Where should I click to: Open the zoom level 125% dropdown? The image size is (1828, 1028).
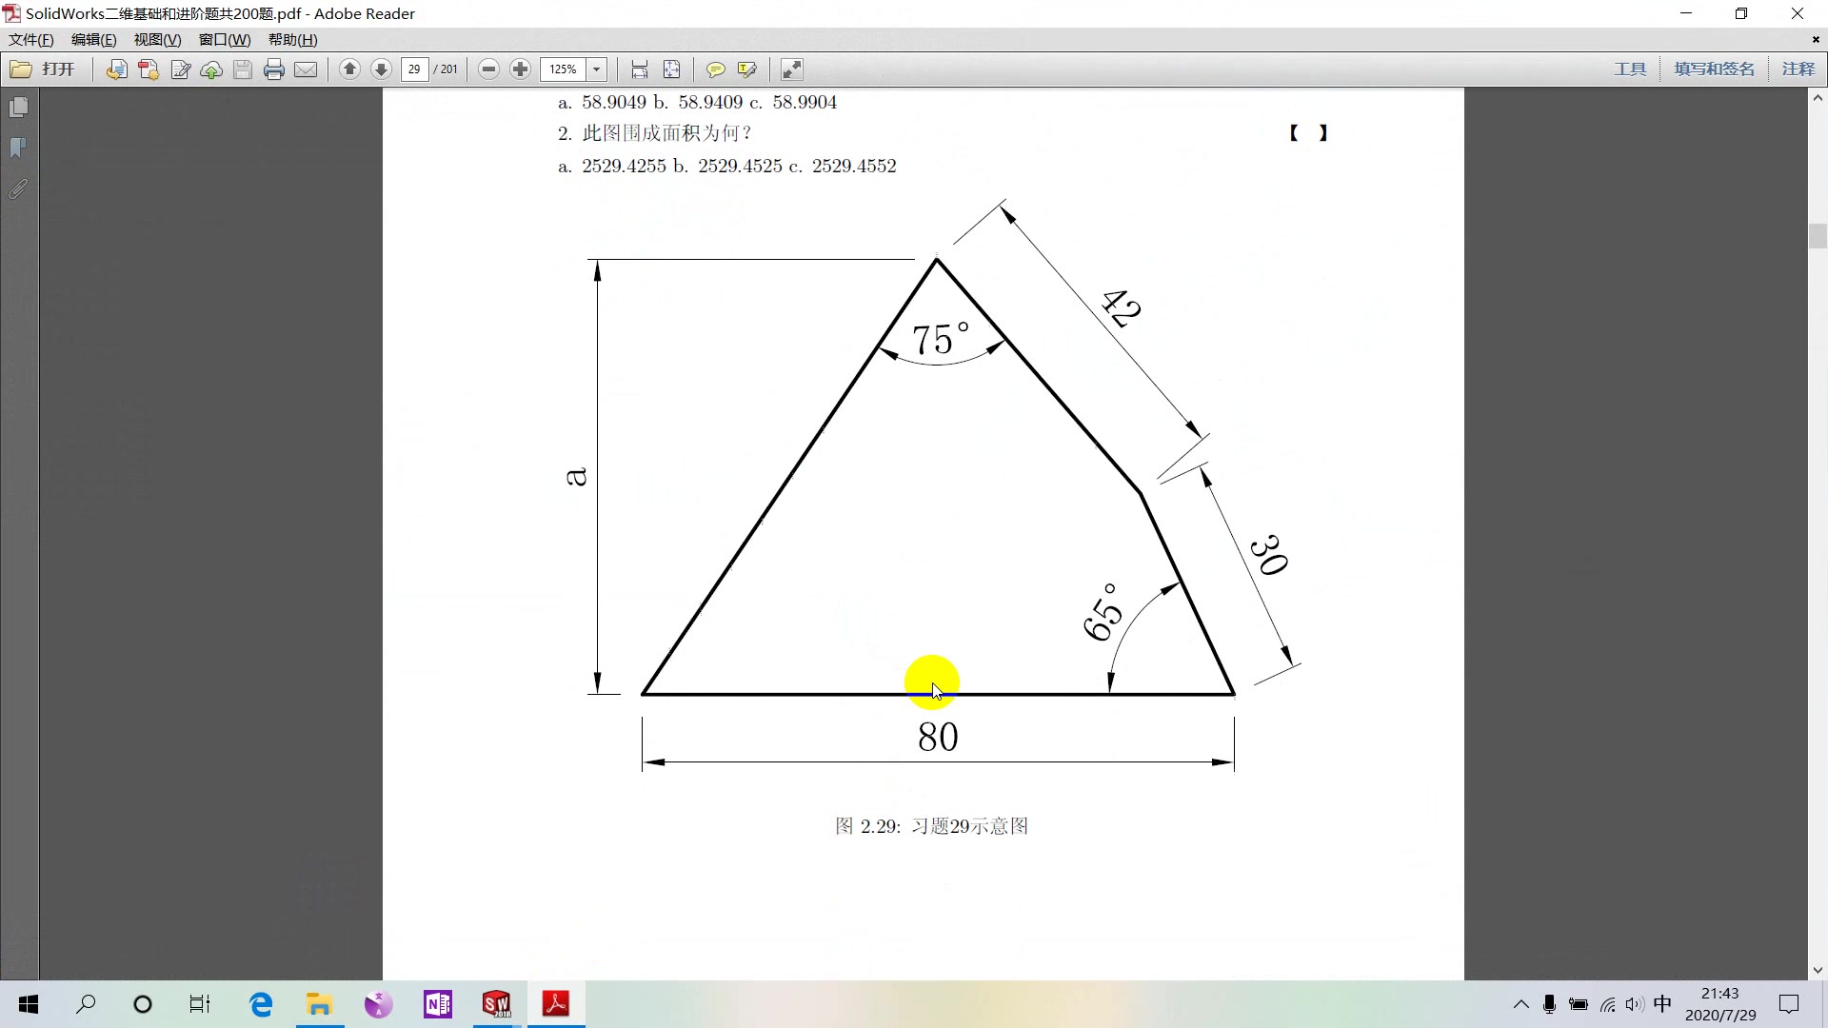[597, 69]
